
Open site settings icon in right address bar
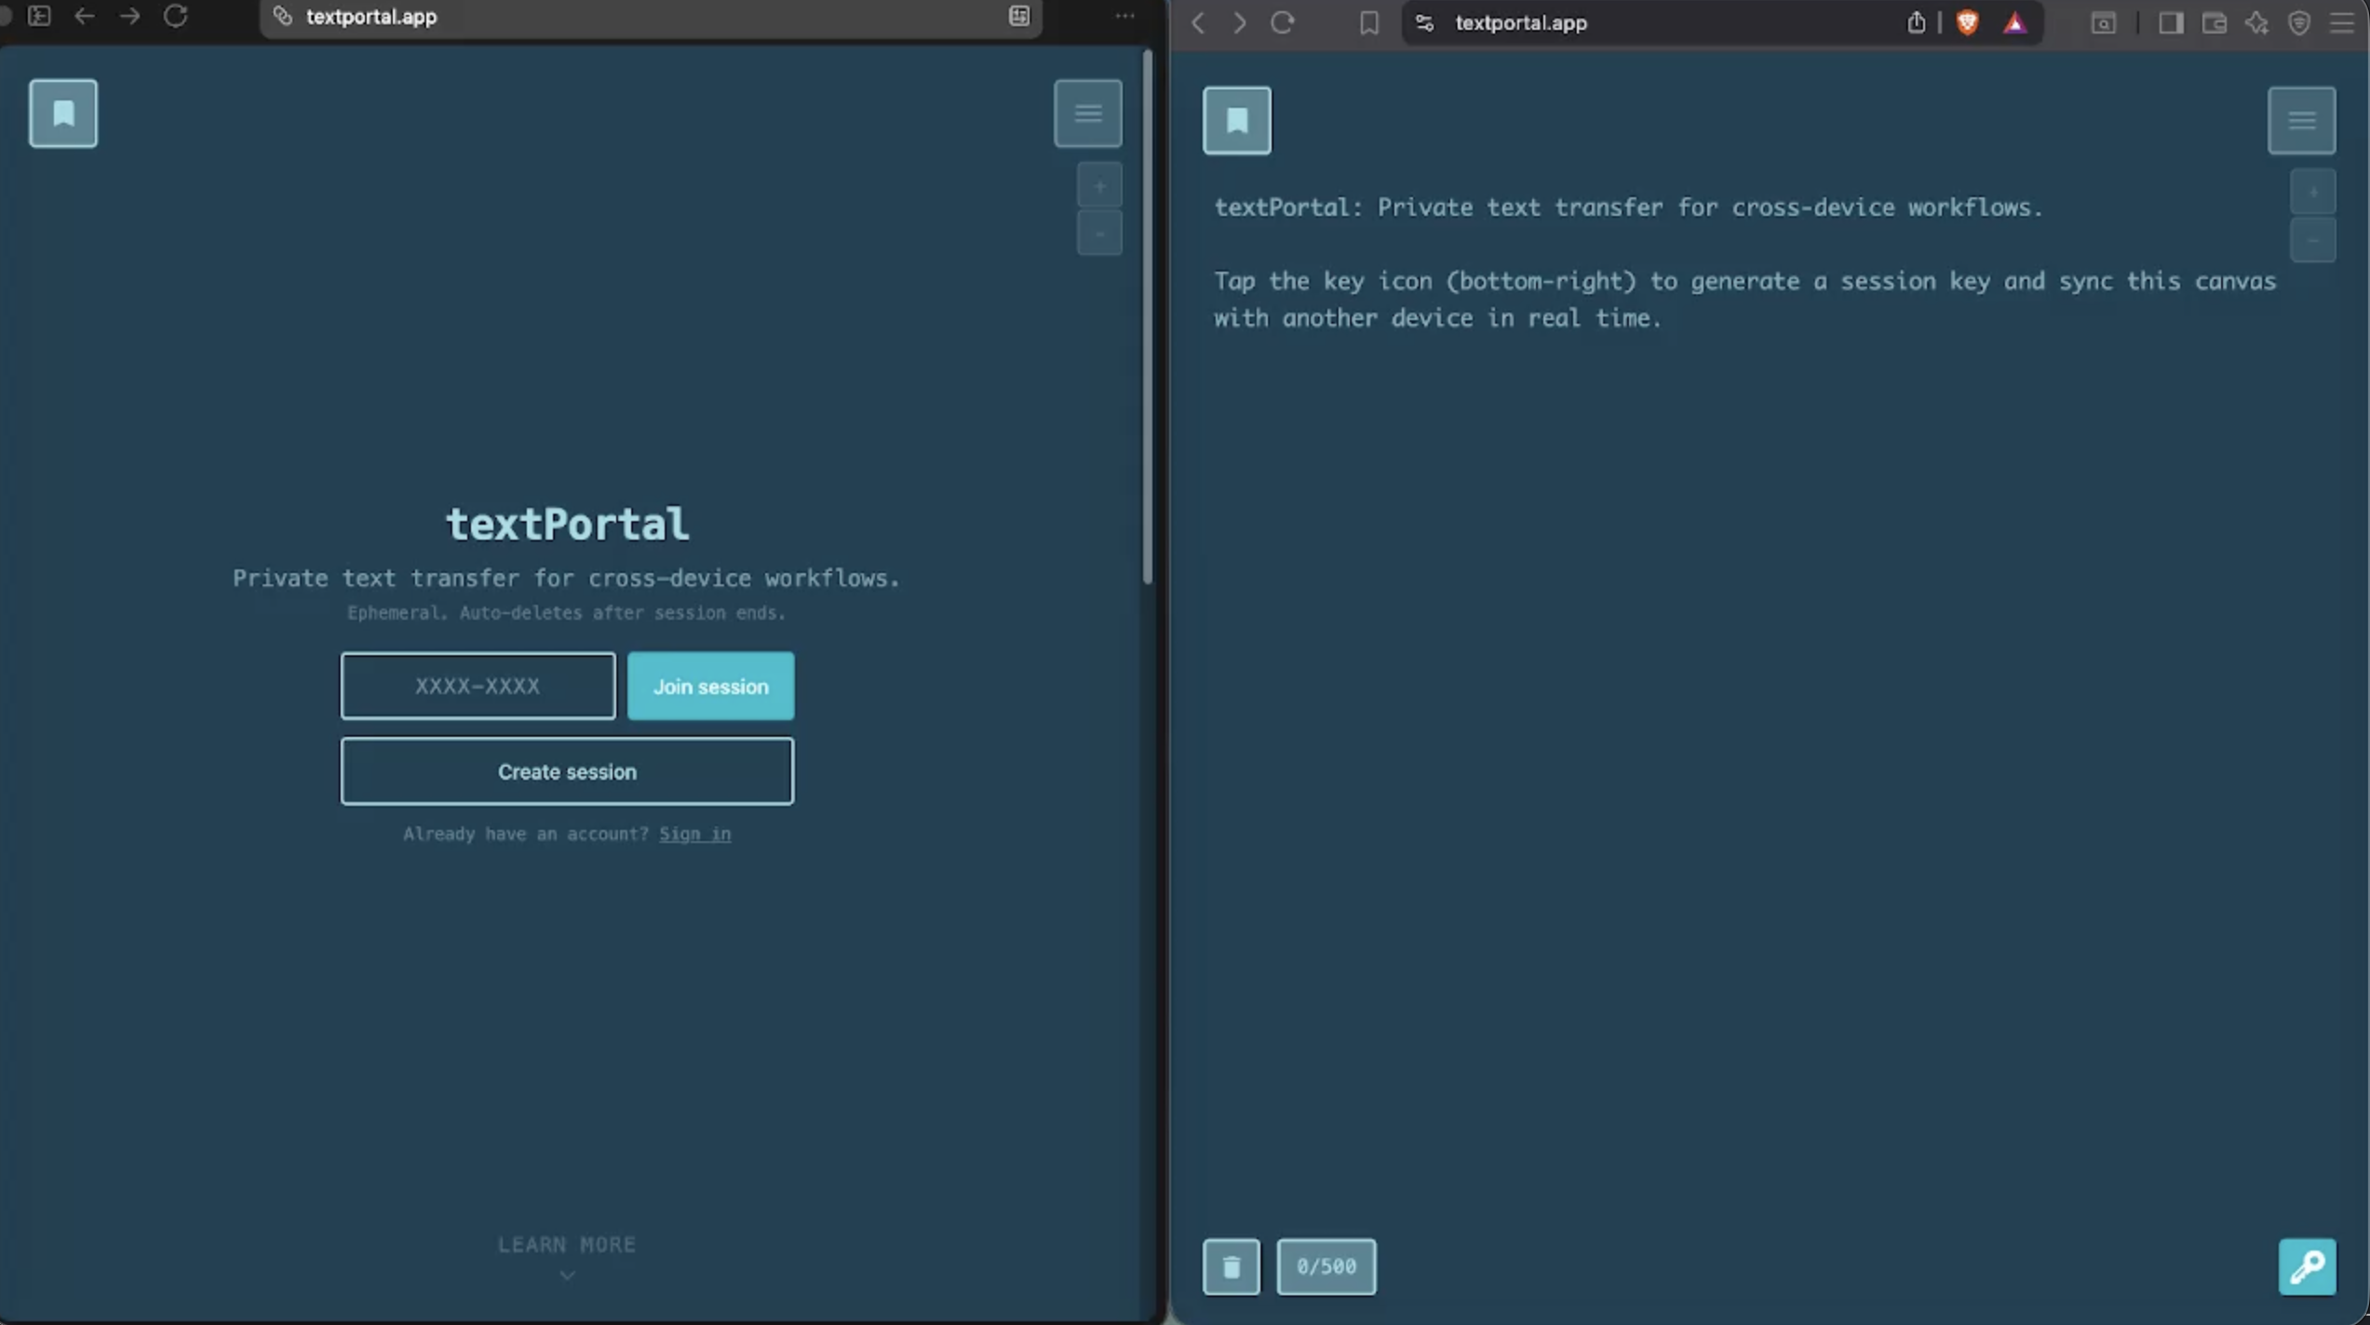(1425, 22)
